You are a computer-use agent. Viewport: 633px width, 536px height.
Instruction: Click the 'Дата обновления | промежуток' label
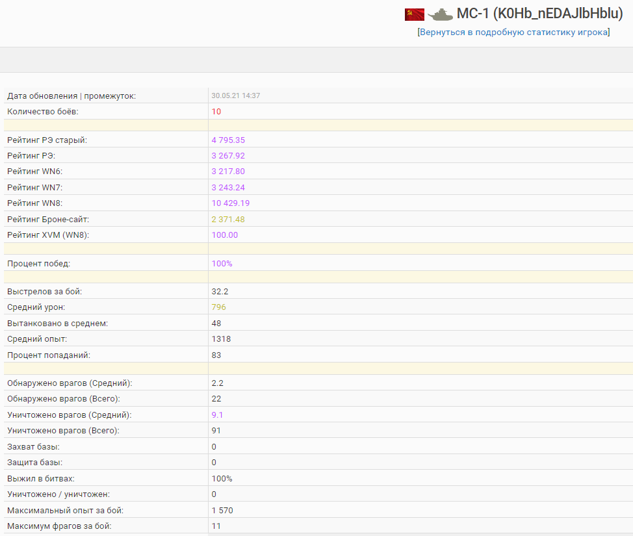point(71,96)
